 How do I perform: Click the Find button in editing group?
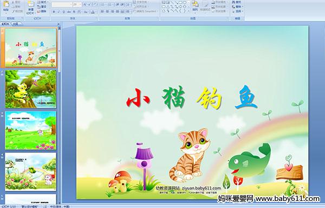point(237,2)
